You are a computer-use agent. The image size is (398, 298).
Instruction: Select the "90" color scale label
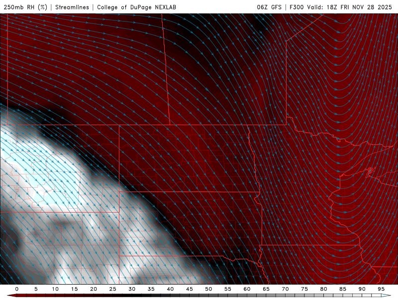click(x=362, y=289)
